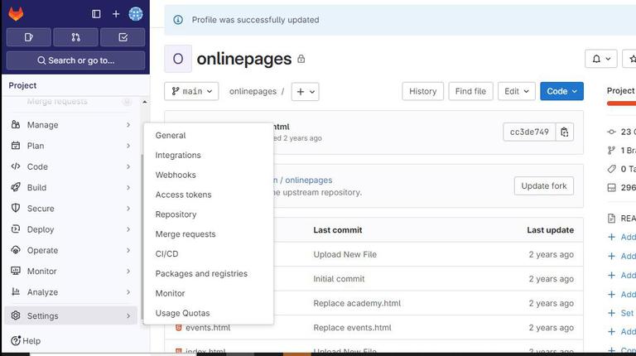Open the Analyze sidebar section
Viewport: 636px width, 356px height.
point(71,292)
